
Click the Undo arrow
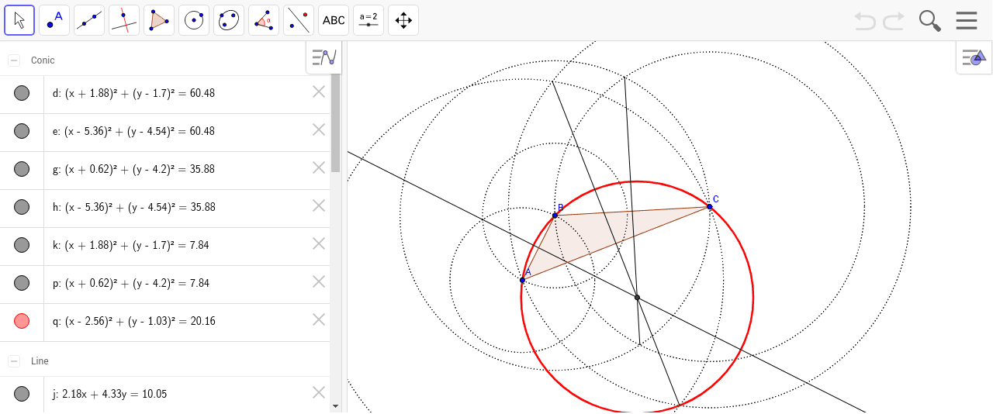pyautogui.click(x=865, y=21)
